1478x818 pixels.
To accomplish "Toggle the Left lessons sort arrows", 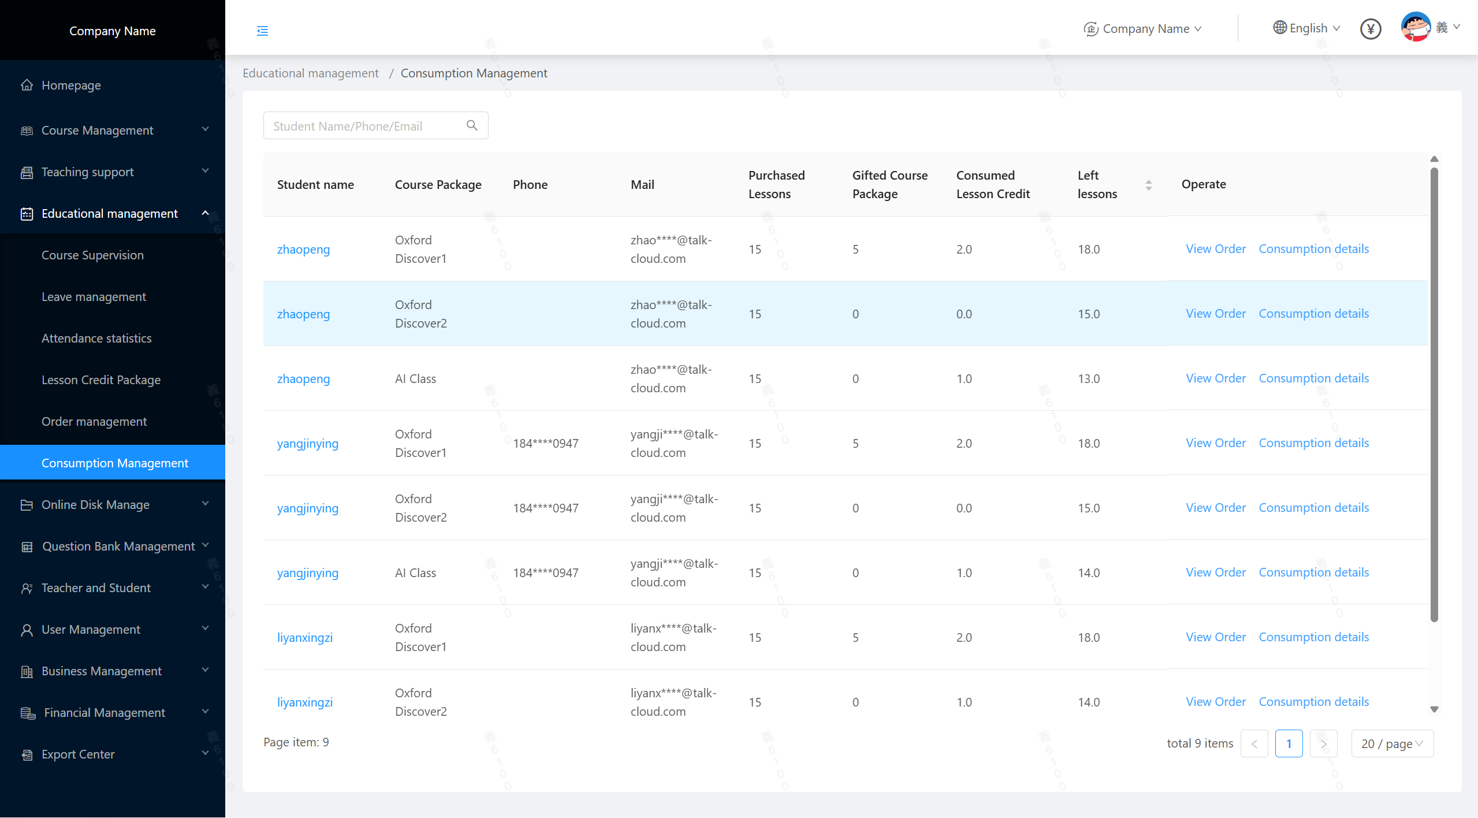I will 1148,185.
